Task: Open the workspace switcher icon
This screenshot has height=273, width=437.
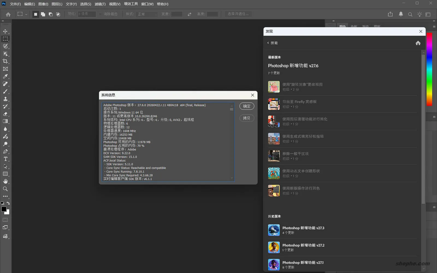Action: (428, 14)
